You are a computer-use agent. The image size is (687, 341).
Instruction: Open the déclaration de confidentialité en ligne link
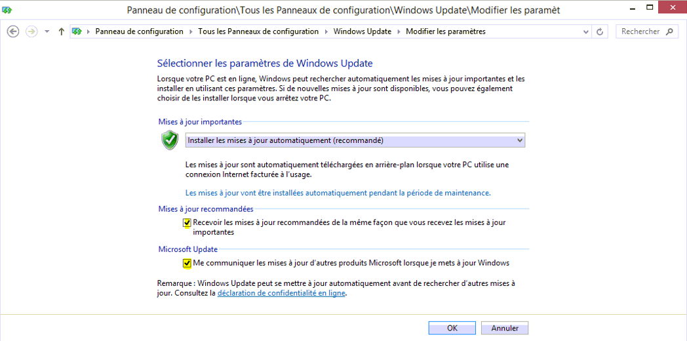coord(281,294)
